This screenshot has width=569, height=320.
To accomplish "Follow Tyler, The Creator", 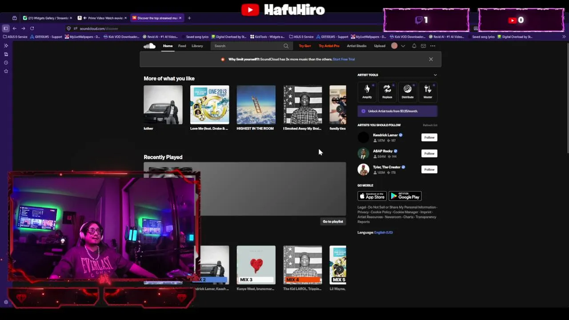I will pyautogui.click(x=429, y=169).
